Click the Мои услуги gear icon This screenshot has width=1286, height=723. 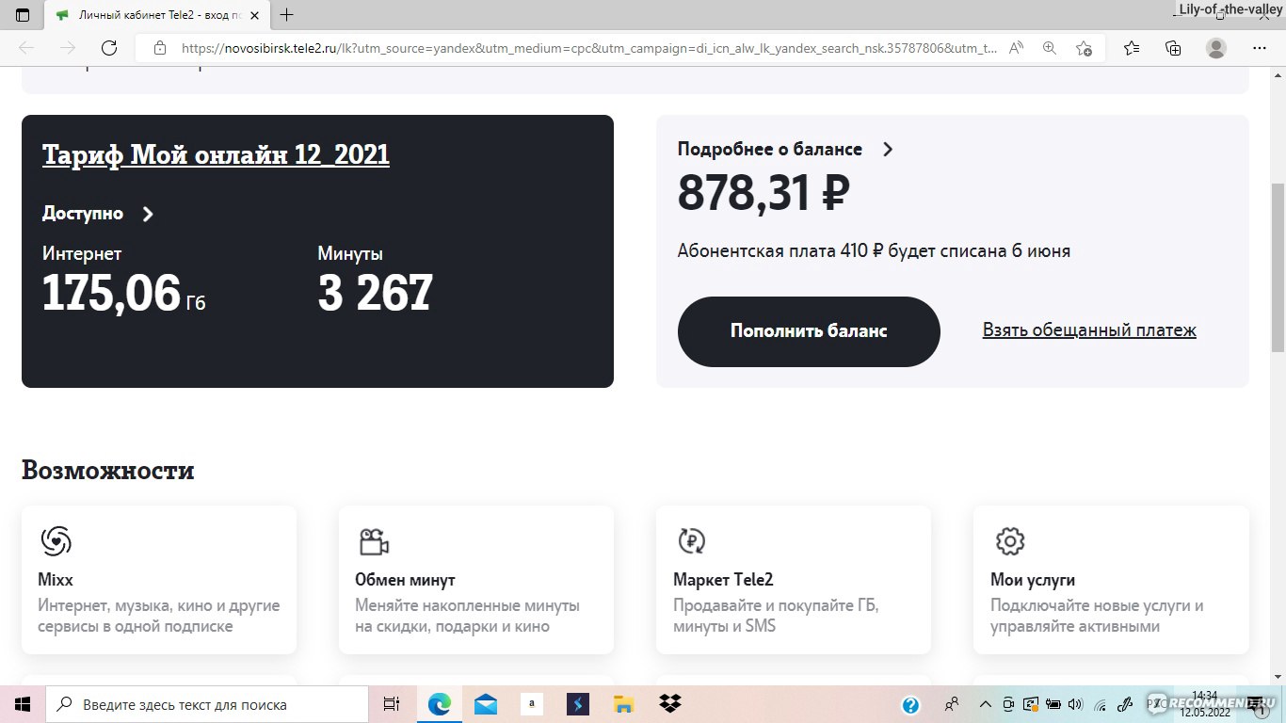click(x=1010, y=541)
